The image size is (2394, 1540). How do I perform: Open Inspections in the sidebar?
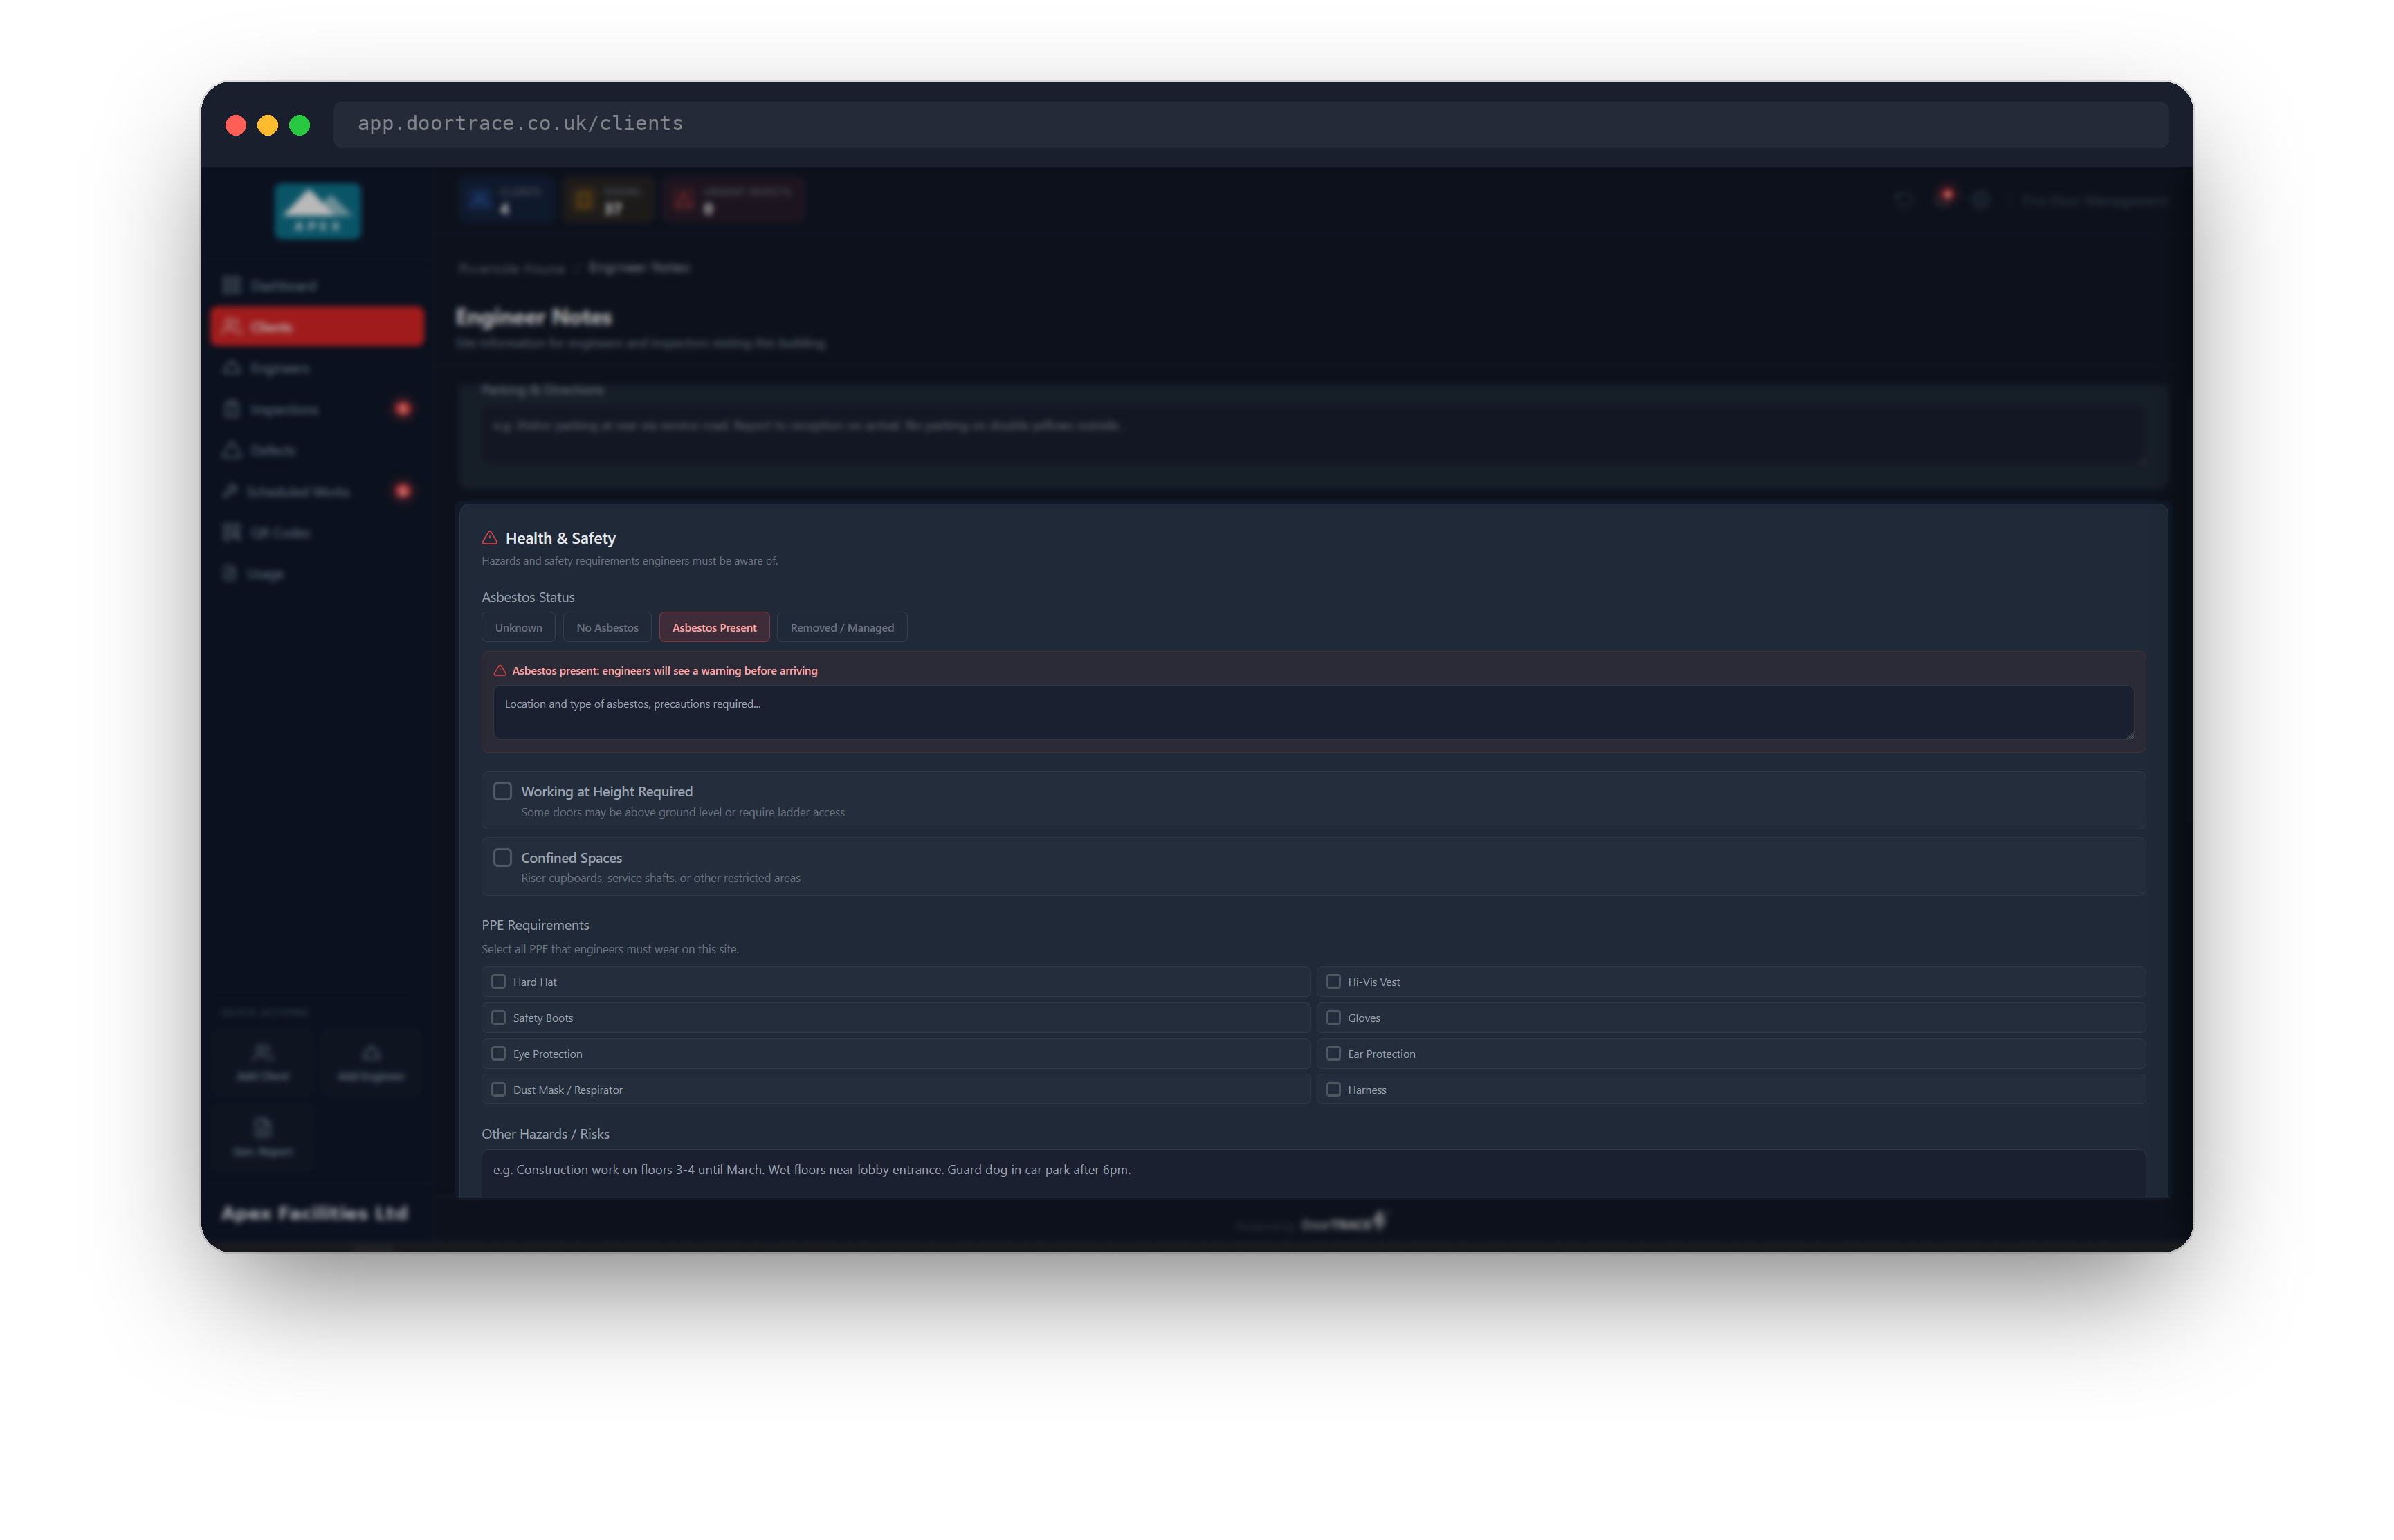pyautogui.click(x=317, y=409)
